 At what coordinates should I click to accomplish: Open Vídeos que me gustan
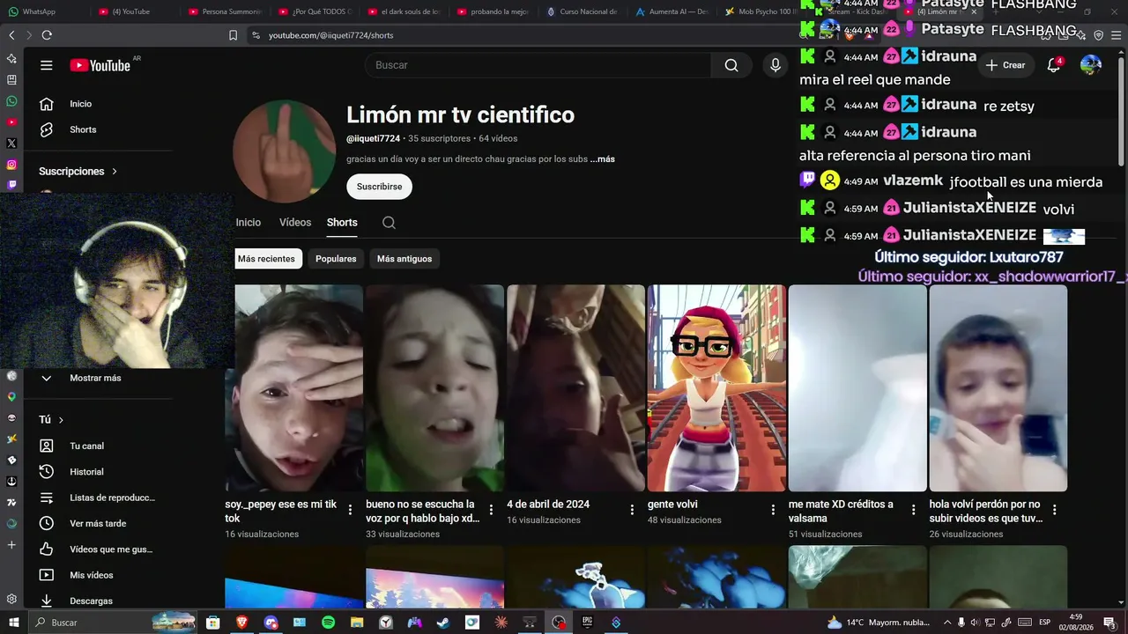pyautogui.click(x=111, y=549)
